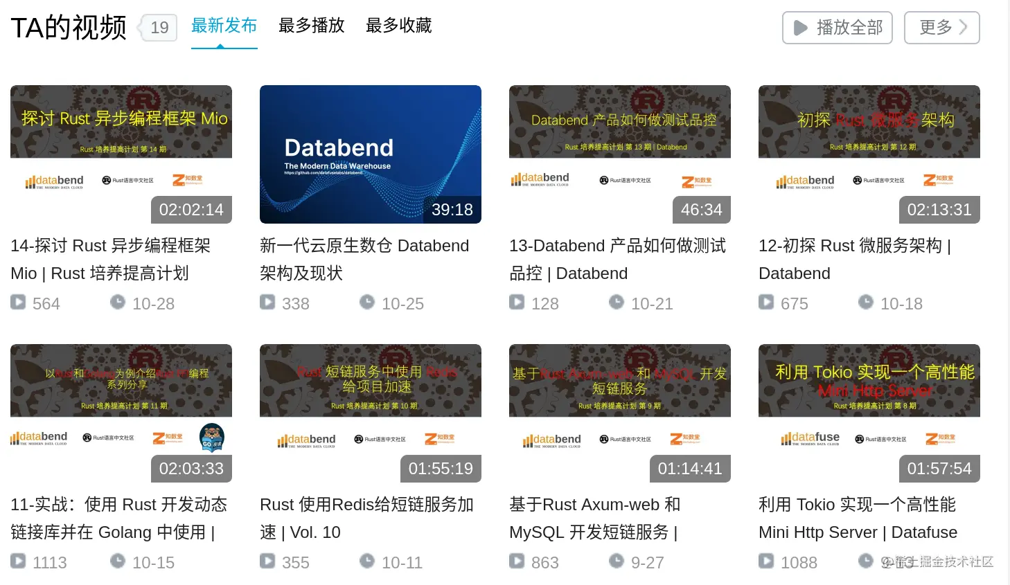Open title link Rust 使用Redis给短链服务加速

(x=367, y=519)
